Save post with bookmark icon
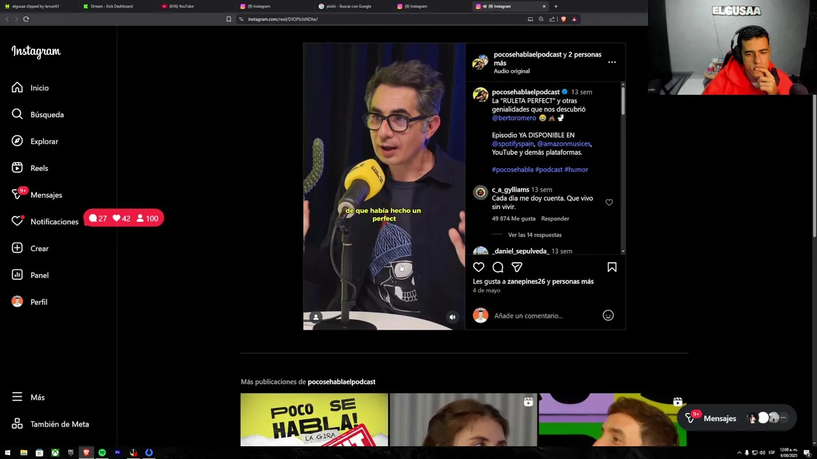This screenshot has width=817, height=459. pos(612,267)
